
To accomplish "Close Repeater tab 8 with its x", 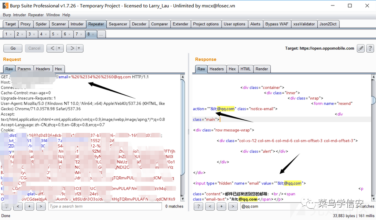I will (x=93, y=35).
